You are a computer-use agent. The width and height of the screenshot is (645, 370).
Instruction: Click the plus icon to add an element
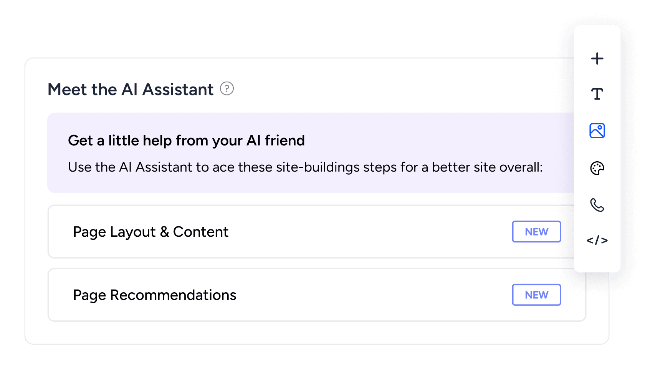pyautogui.click(x=597, y=59)
